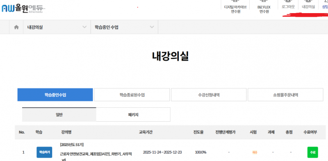The width and height of the screenshot is (328, 161).
Task: Open 내강의실 header link
Action: click(308, 7)
